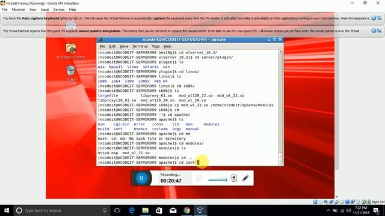Open the terminal Edit menu
Screen dimensions: 385x216
point(112,46)
